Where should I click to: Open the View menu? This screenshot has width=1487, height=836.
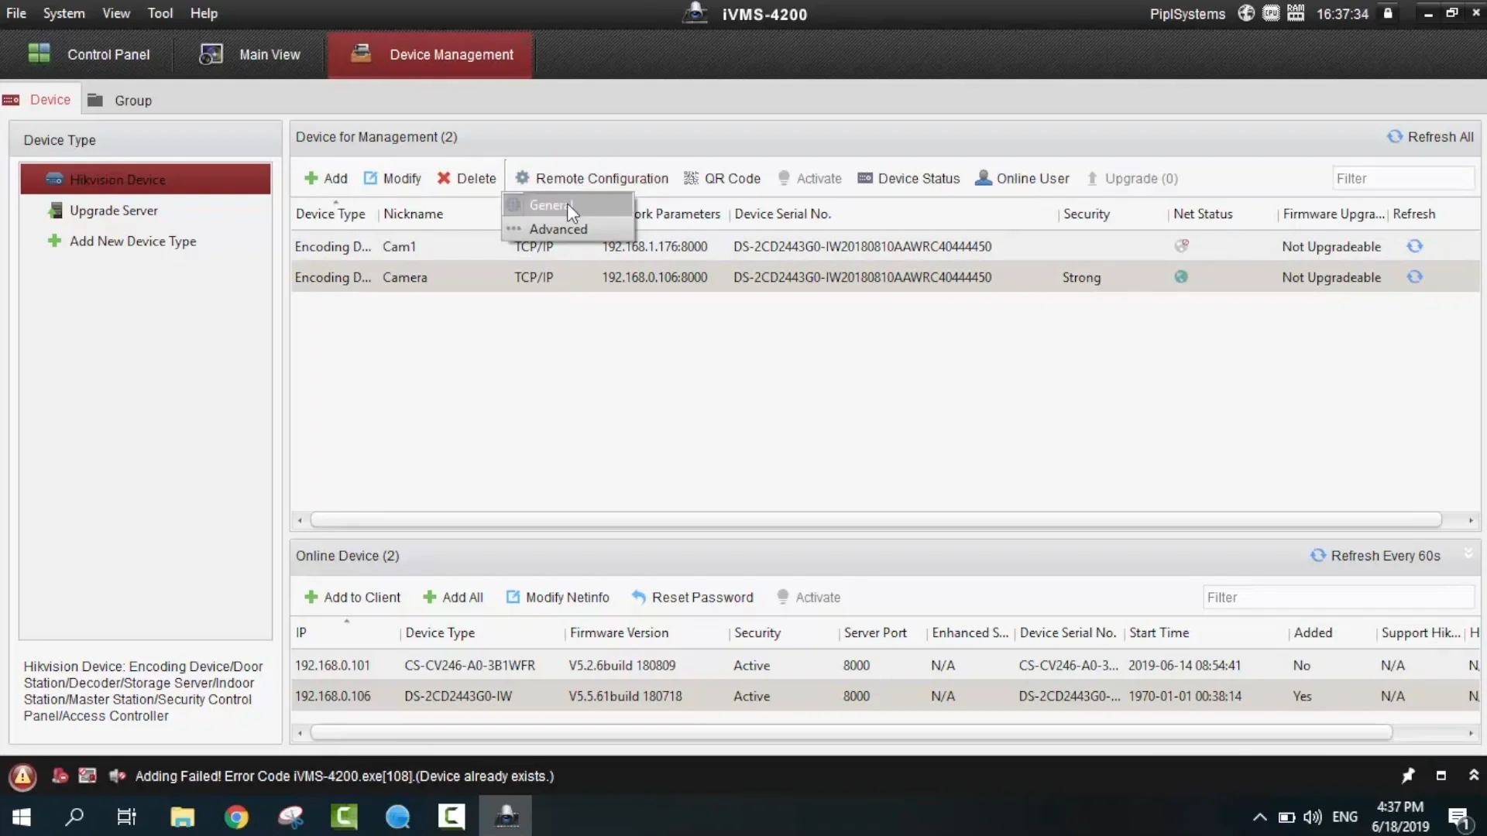point(116,13)
